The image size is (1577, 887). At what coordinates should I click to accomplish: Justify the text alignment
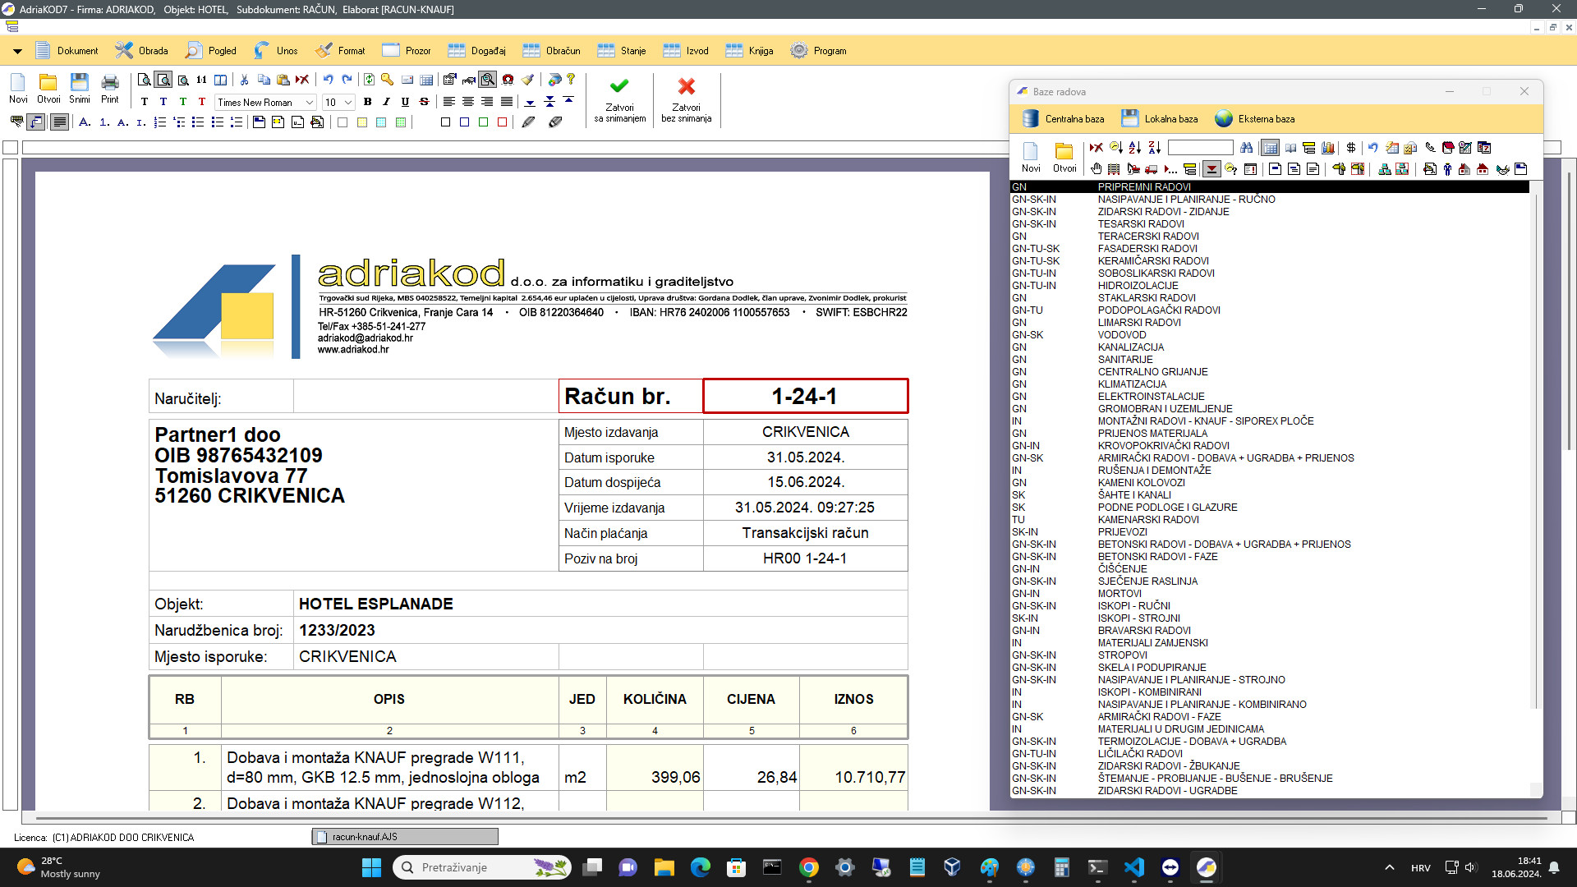click(x=507, y=102)
